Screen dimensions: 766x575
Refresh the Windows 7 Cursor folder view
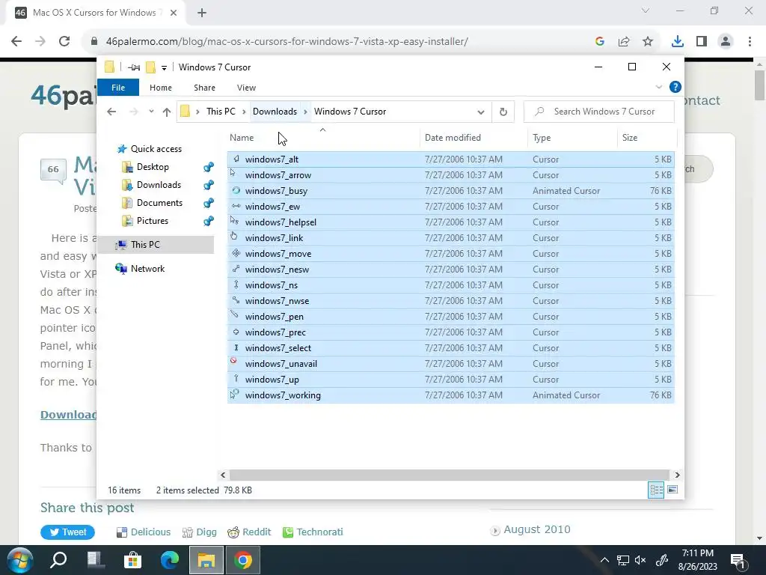(x=503, y=112)
